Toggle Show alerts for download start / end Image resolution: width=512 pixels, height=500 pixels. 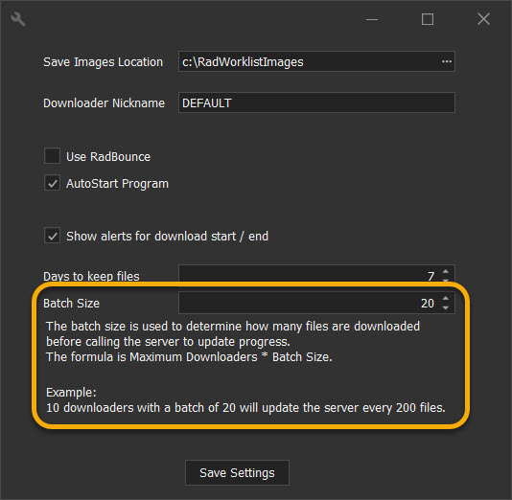click(52, 236)
